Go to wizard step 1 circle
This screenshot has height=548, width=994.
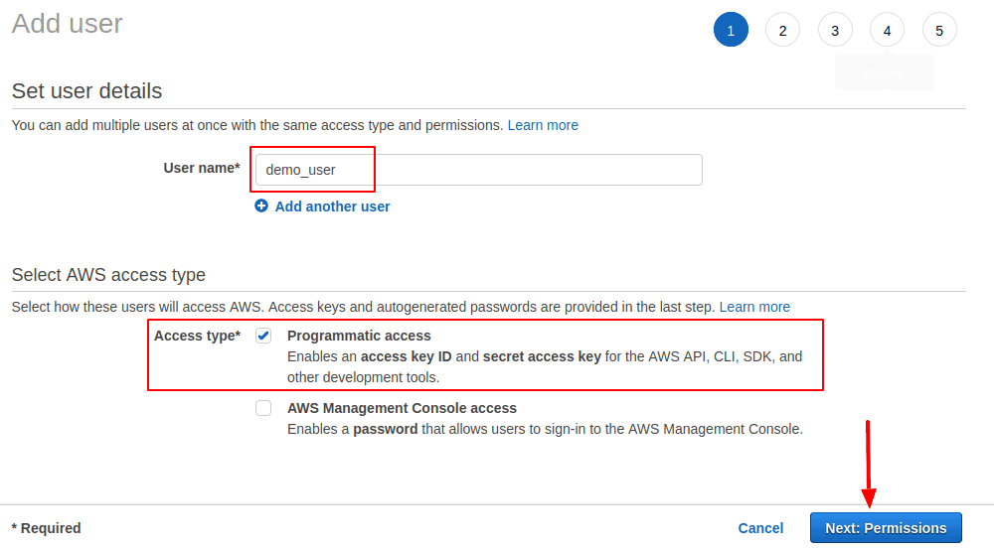pos(731,31)
